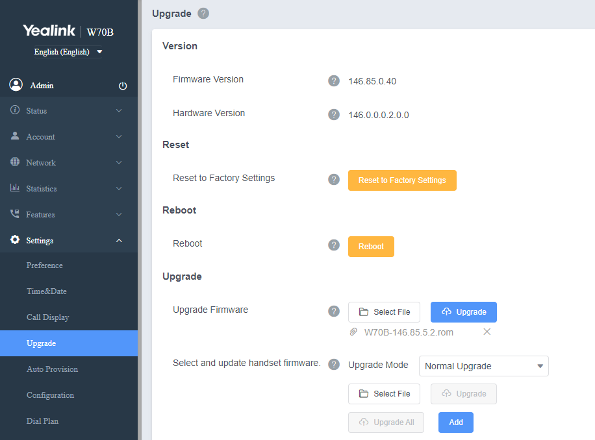
Task: Click the orange Reboot button
Action: coord(371,247)
